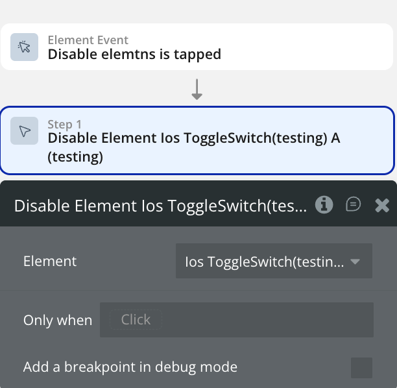Open the Element selection dropdown
The width and height of the screenshot is (397, 388).
(266, 261)
